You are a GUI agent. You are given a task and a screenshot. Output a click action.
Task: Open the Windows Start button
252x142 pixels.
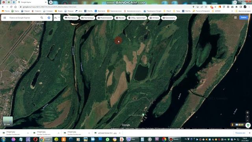coord(4,139)
